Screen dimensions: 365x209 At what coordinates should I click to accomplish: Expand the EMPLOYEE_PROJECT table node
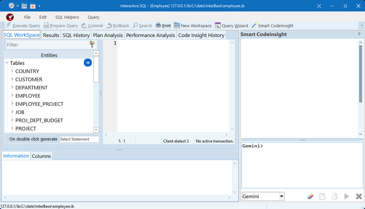[x=12, y=104]
